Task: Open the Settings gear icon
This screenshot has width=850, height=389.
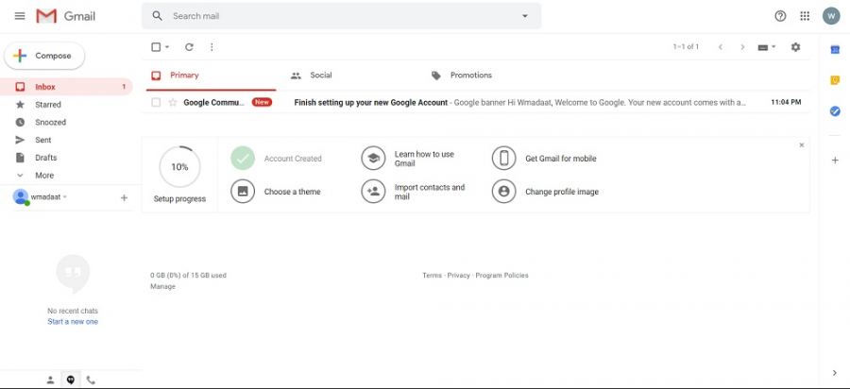Action: click(x=795, y=46)
